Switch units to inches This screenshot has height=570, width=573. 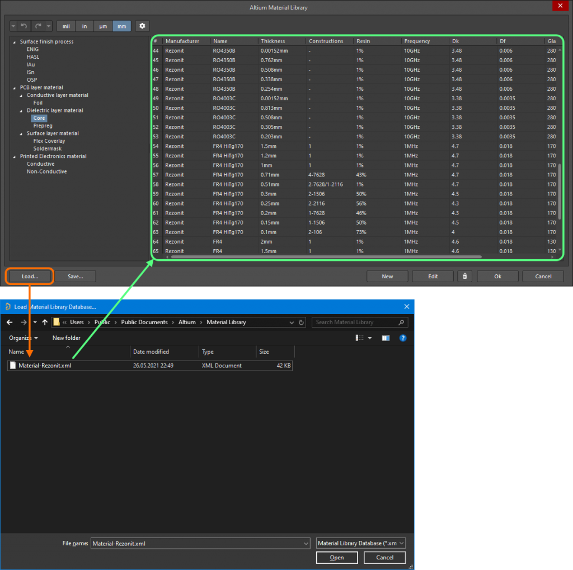(x=84, y=26)
